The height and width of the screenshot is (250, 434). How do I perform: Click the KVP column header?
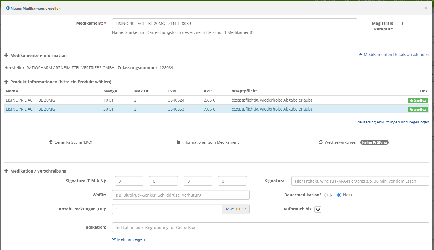(x=208, y=91)
